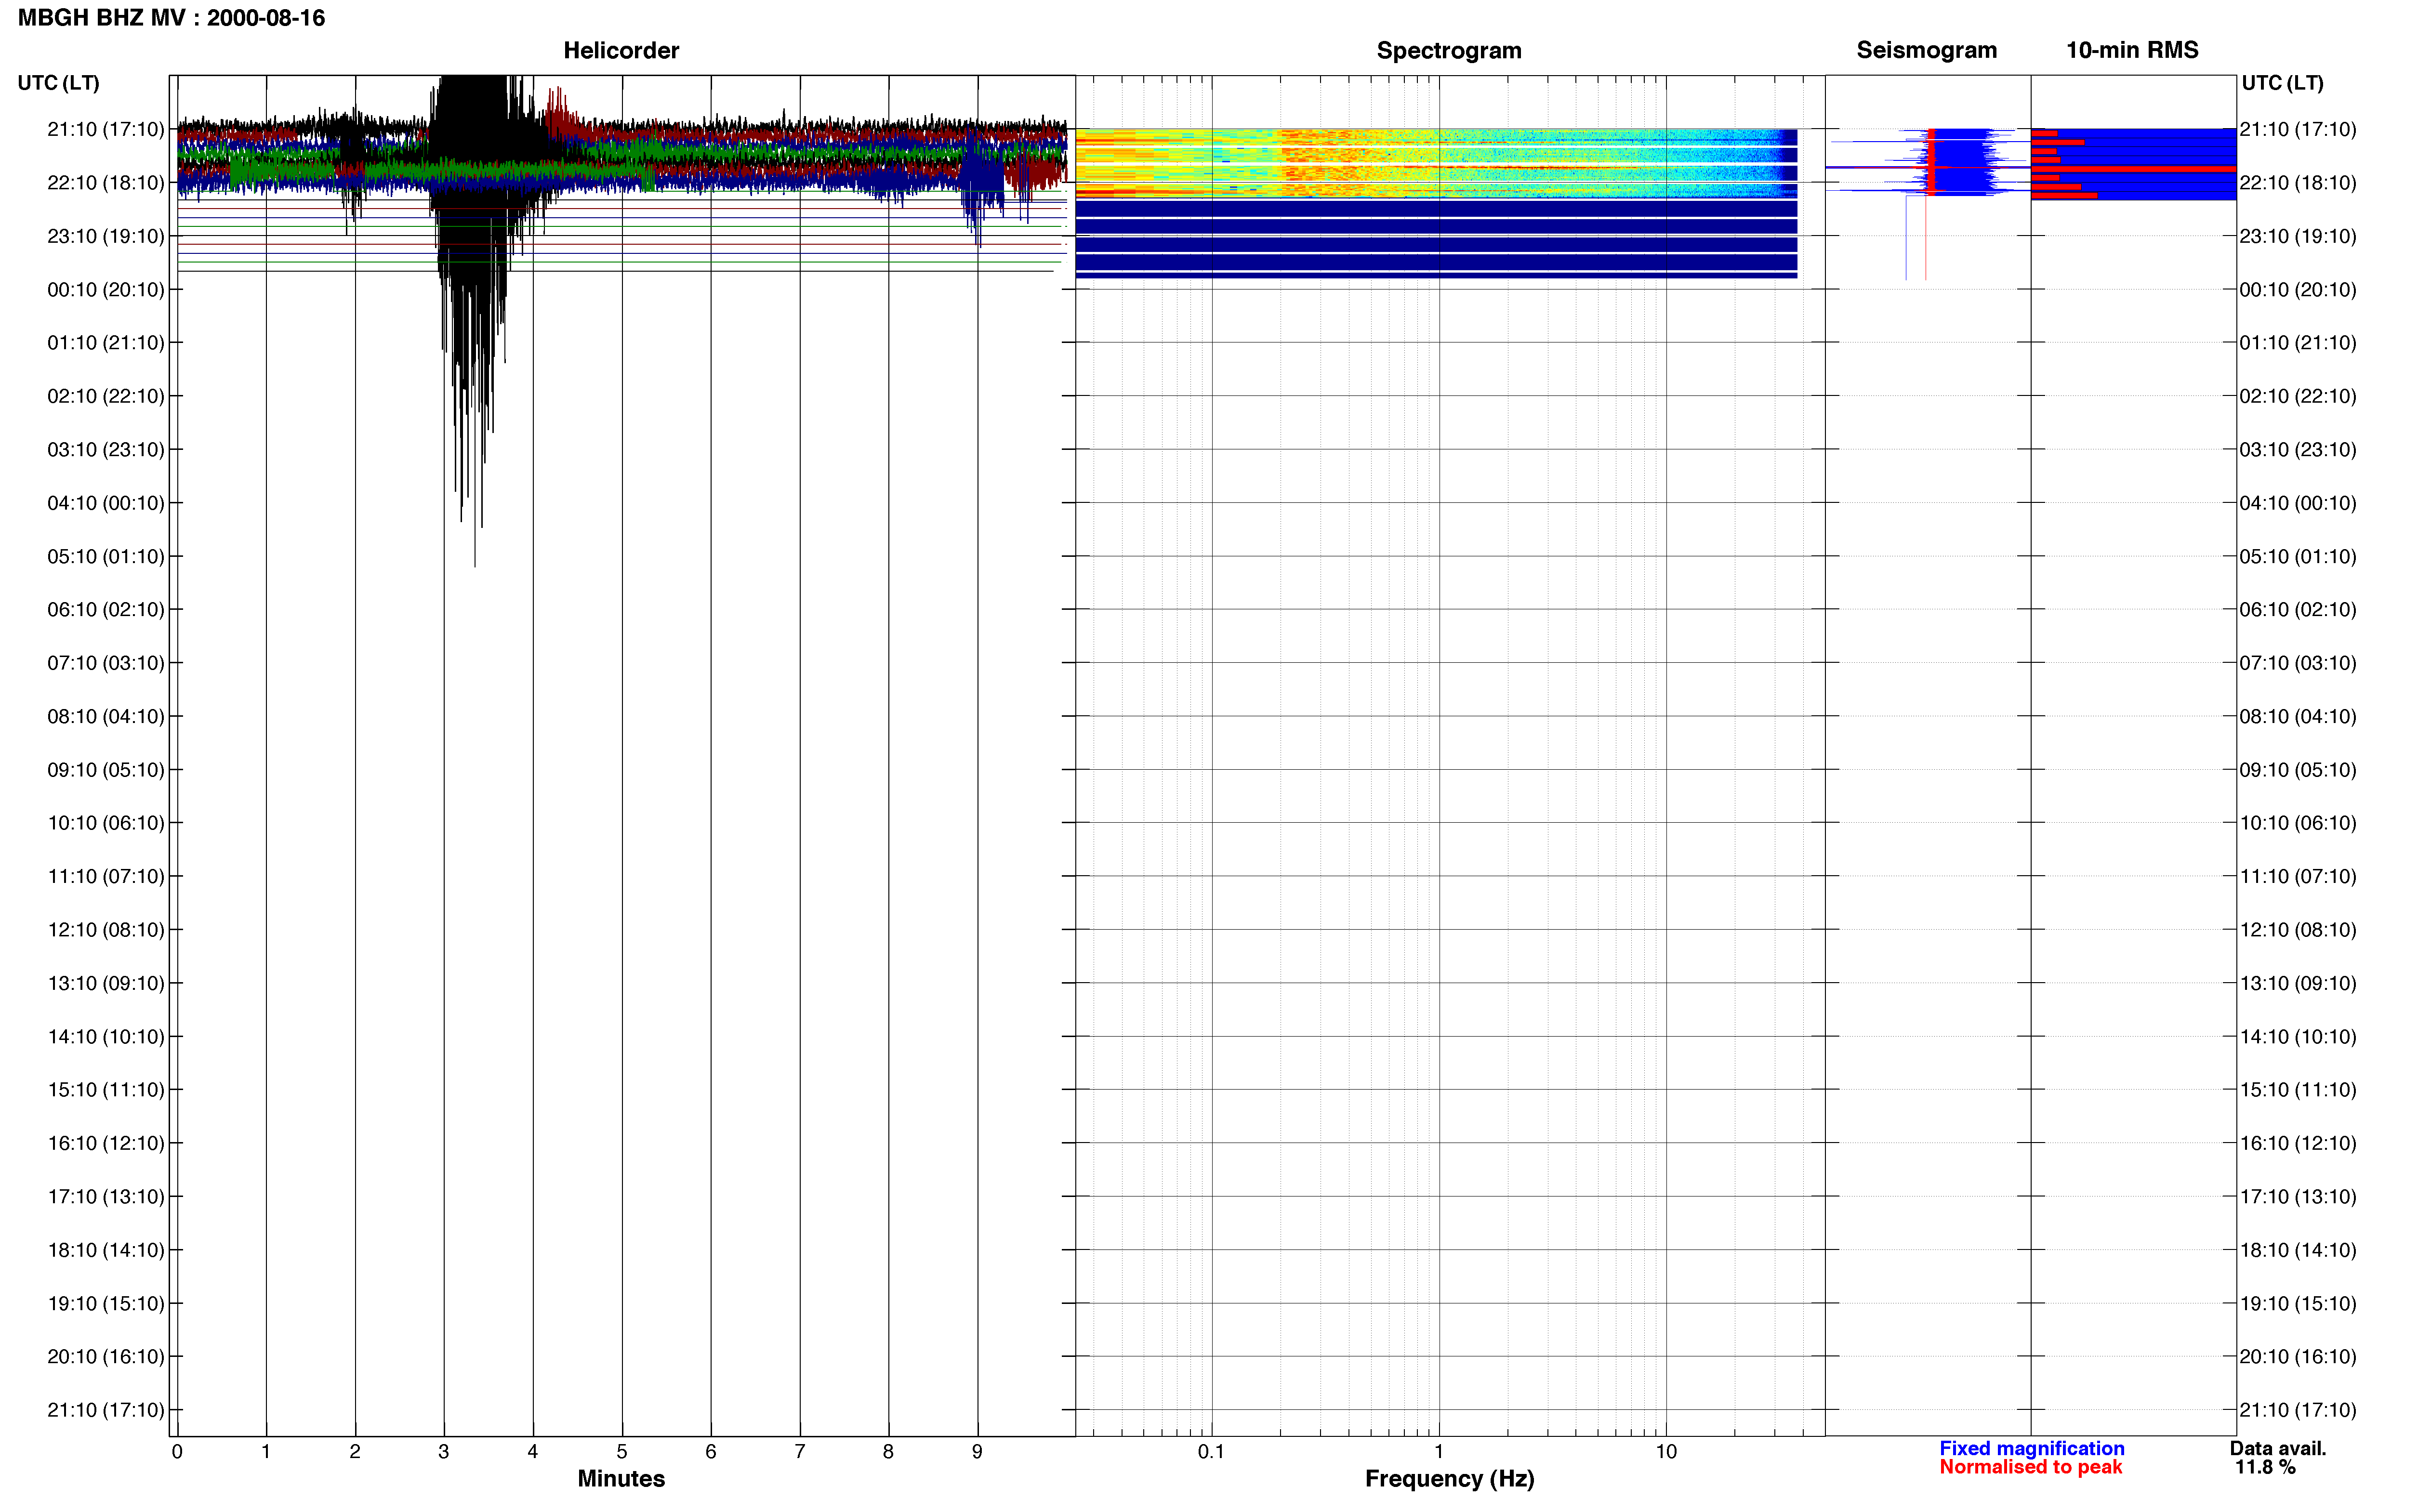Click the helicorder minute tick '9'
Image resolution: width=2418 pixels, height=1512 pixels.
[x=977, y=1451]
